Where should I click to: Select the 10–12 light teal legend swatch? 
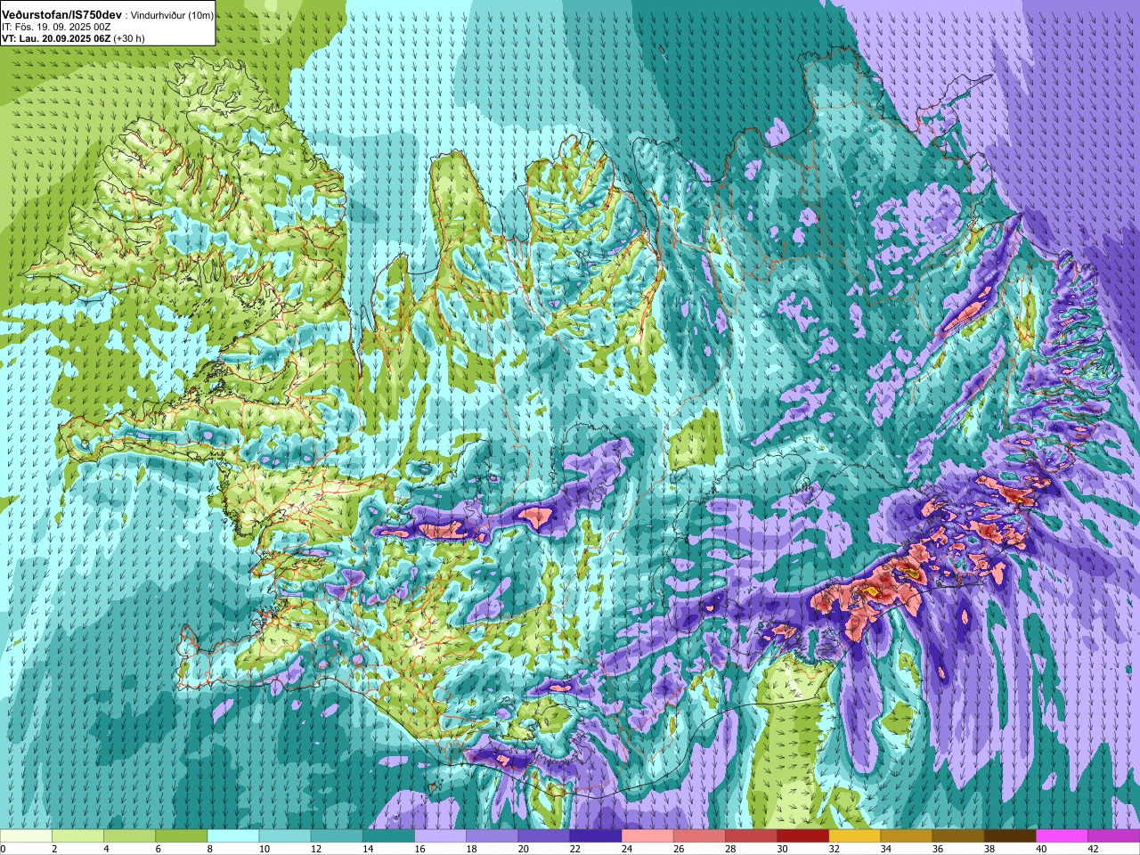[x=285, y=836]
